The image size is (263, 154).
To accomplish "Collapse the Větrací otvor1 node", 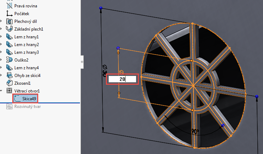I will pyautogui.click(x=1, y=91).
